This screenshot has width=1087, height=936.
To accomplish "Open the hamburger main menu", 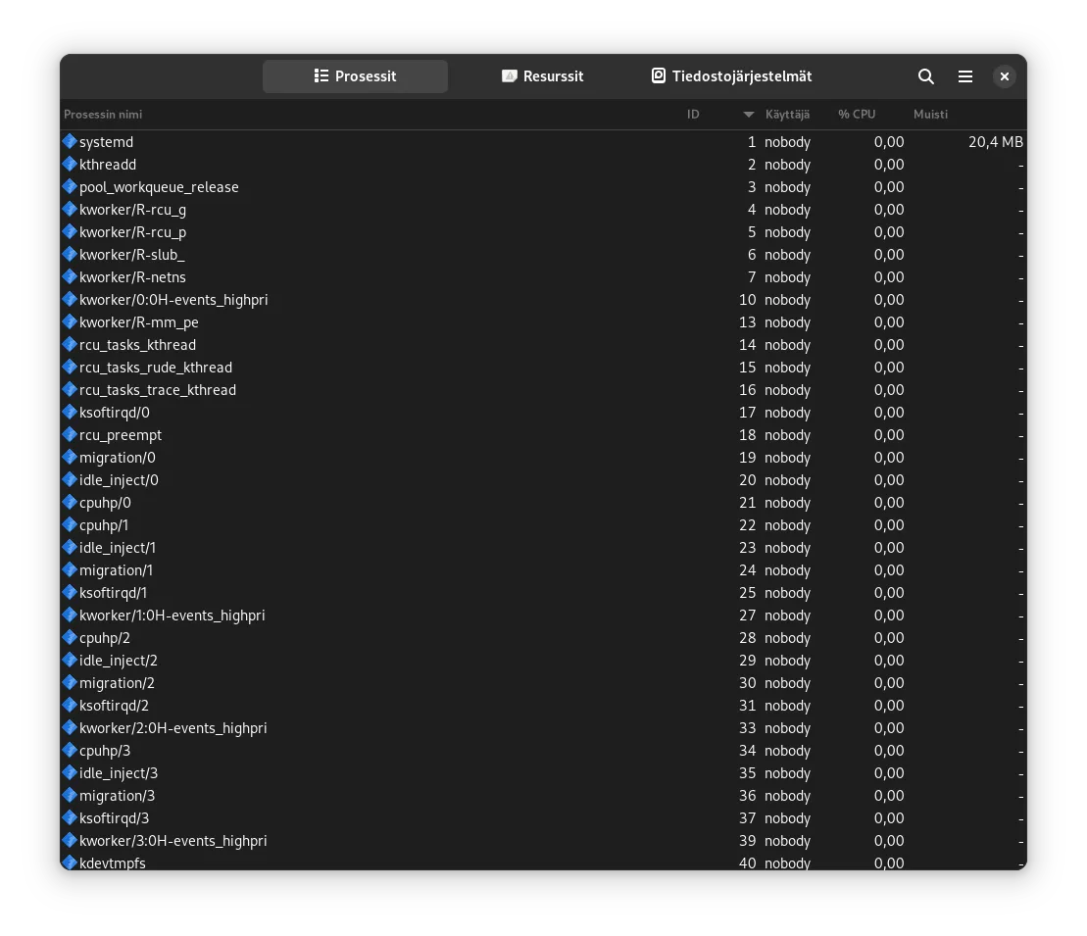I will (965, 76).
